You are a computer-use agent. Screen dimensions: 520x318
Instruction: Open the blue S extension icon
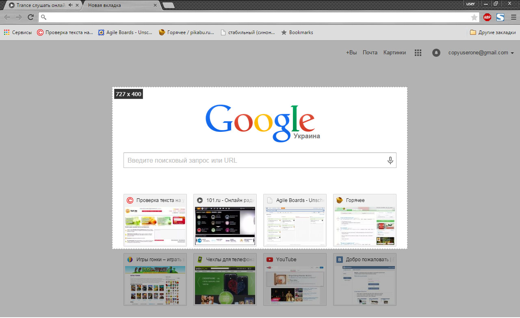click(500, 17)
